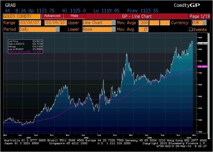
Task: Click the GOLDS COMDTY security field
Action: tap(22, 16)
